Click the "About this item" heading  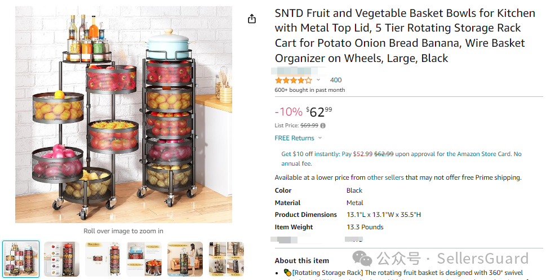point(301,260)
